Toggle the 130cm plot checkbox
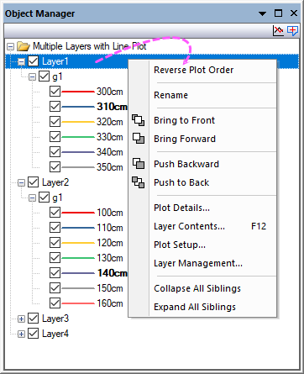 click(55, 258)
